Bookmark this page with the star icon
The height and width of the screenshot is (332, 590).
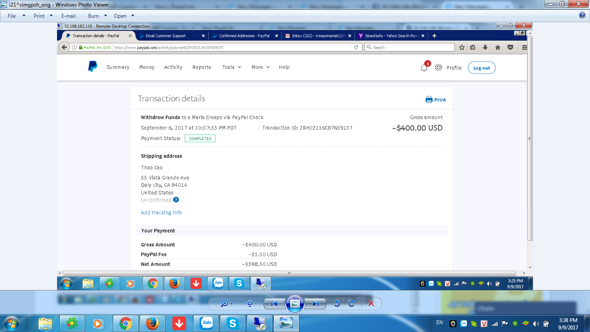(x=462, y=48)
